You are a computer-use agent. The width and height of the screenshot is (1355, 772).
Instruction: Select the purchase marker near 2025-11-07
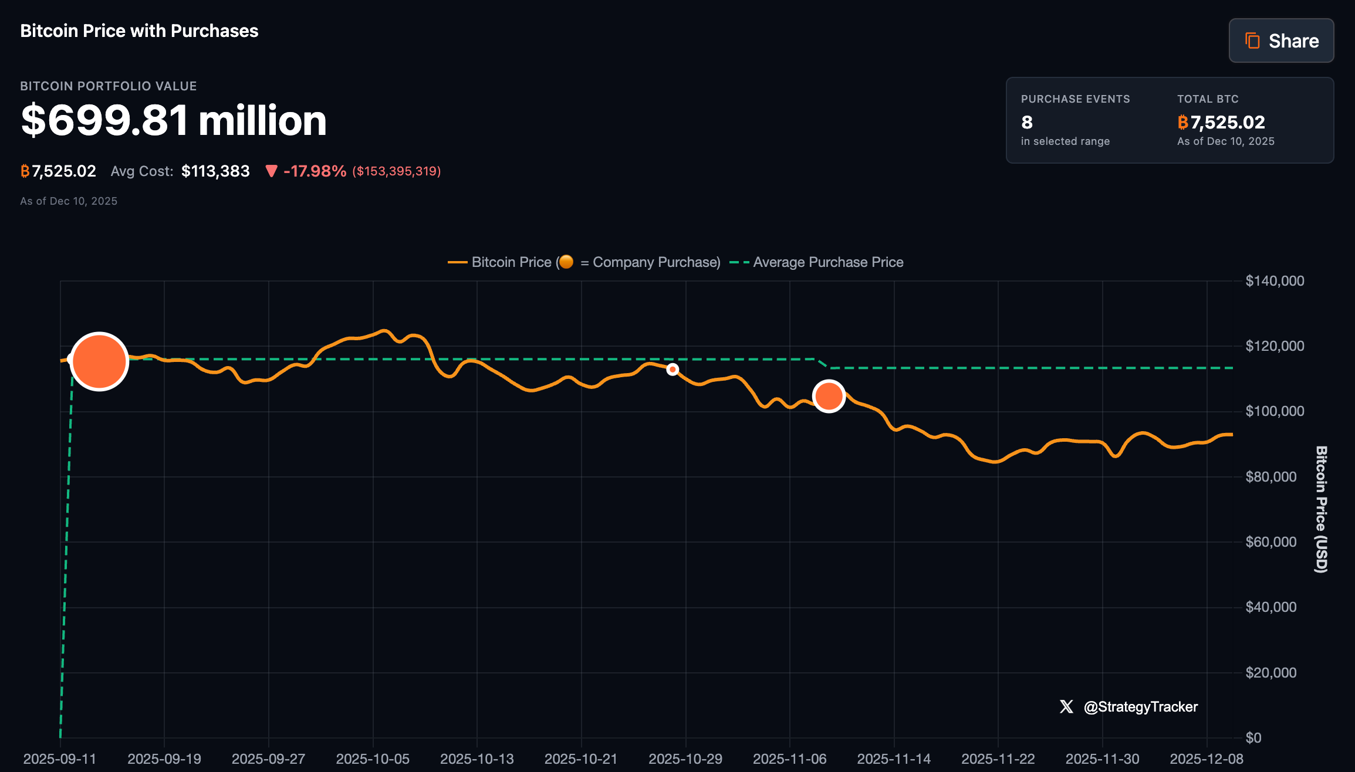[x=829, y=395]
